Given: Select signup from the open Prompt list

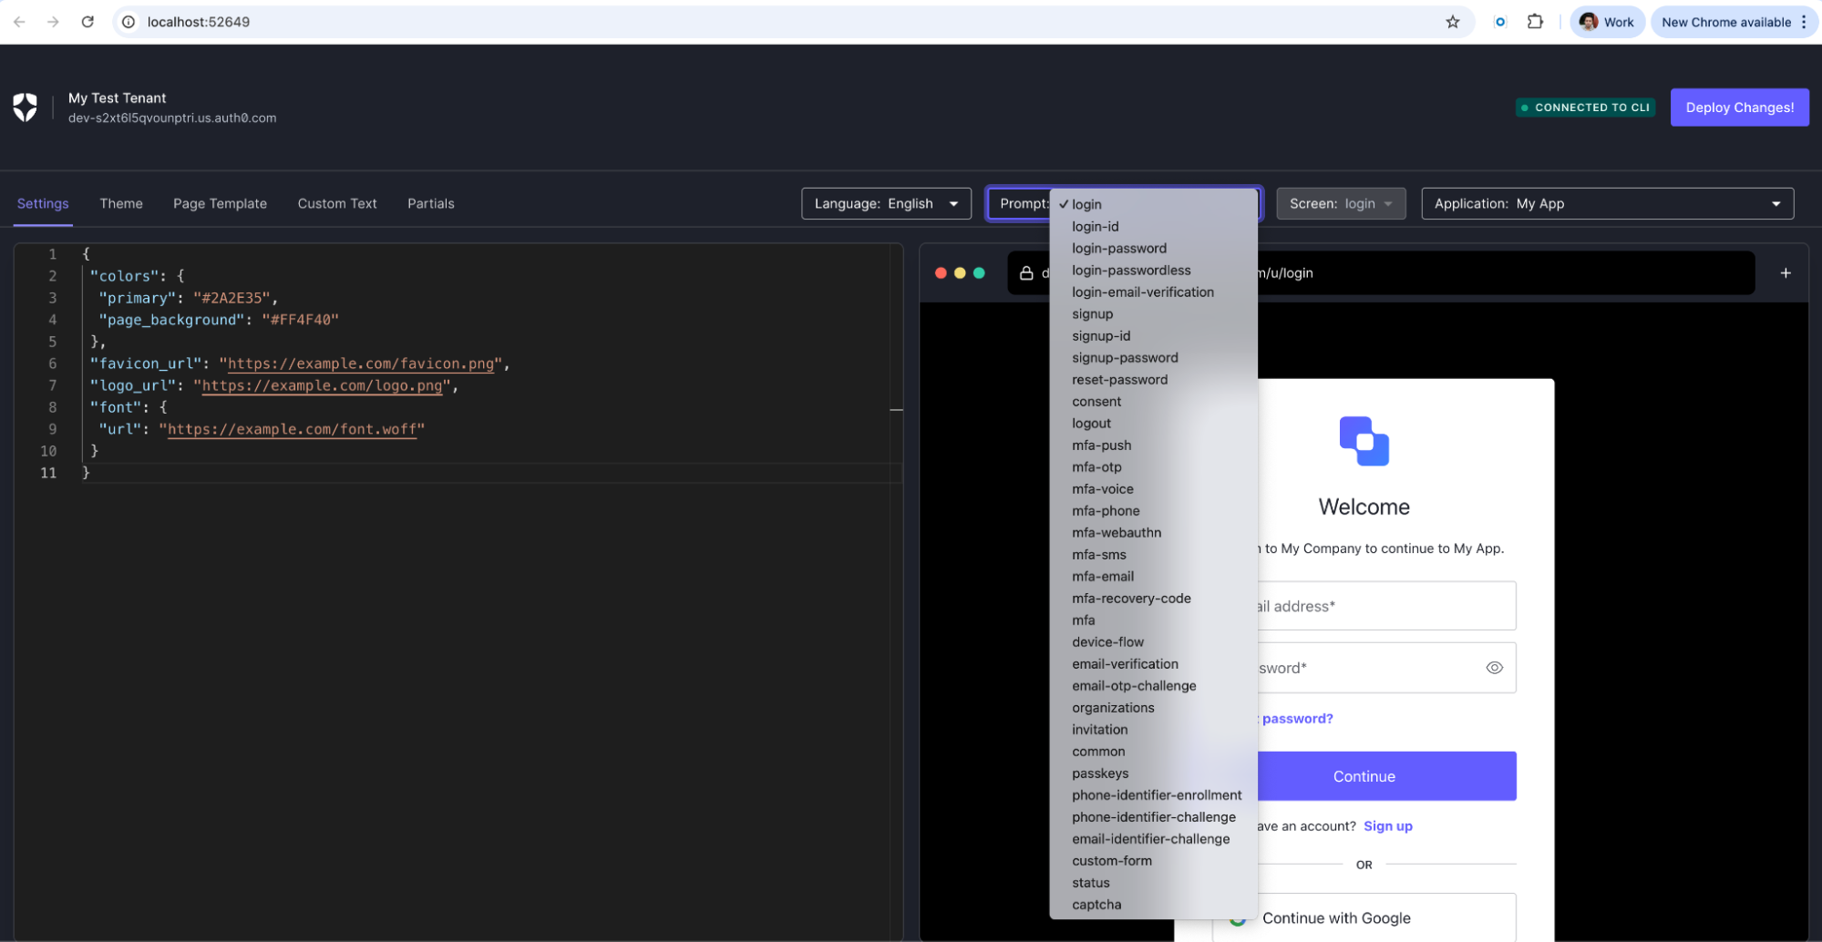Looking at the screenshot, I should [x=1092, y=313].
